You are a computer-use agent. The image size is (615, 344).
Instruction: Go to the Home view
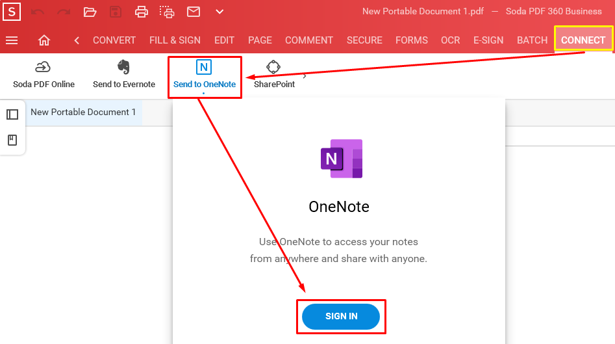44,40
